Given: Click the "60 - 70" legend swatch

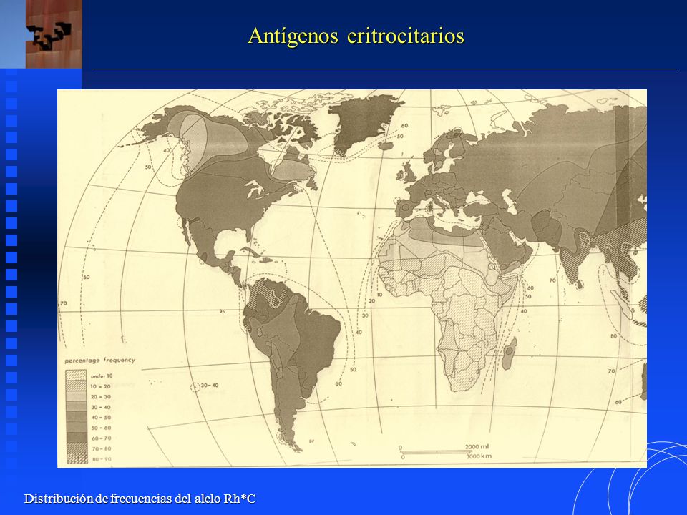Looking at the screenshot, I should click(76, 438).
